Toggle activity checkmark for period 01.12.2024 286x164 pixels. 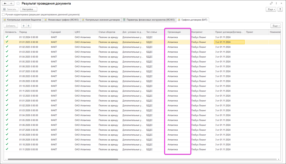tap(7, 37)
